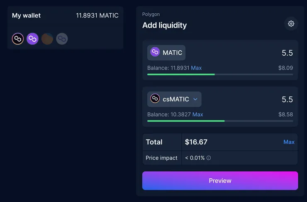The image size is (307, 202).
Task: Expand the csMATIC token dropdown
Action: click(x=195, y=99)
